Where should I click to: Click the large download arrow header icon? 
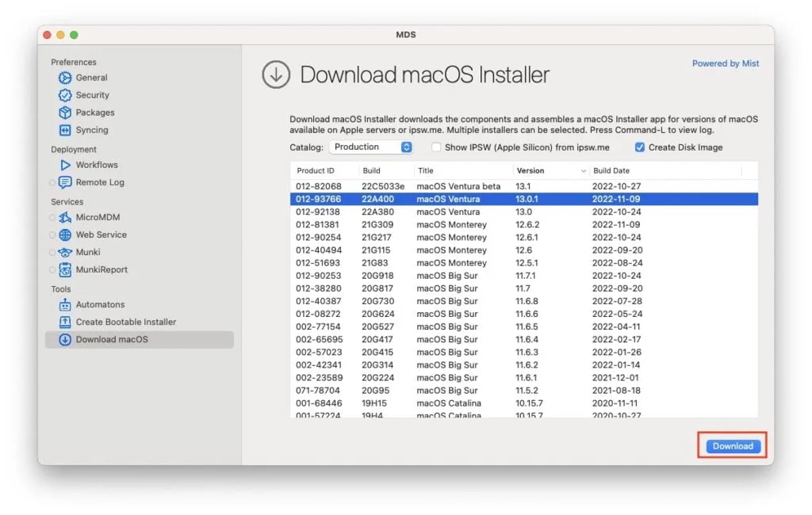coord(275,74)
